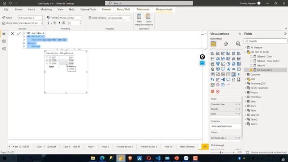Apply currency format with dollar icon

coord(48,23)
